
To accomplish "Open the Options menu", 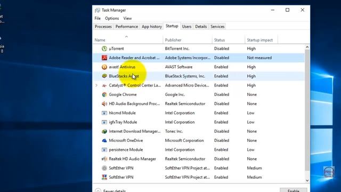I will 112,18.
